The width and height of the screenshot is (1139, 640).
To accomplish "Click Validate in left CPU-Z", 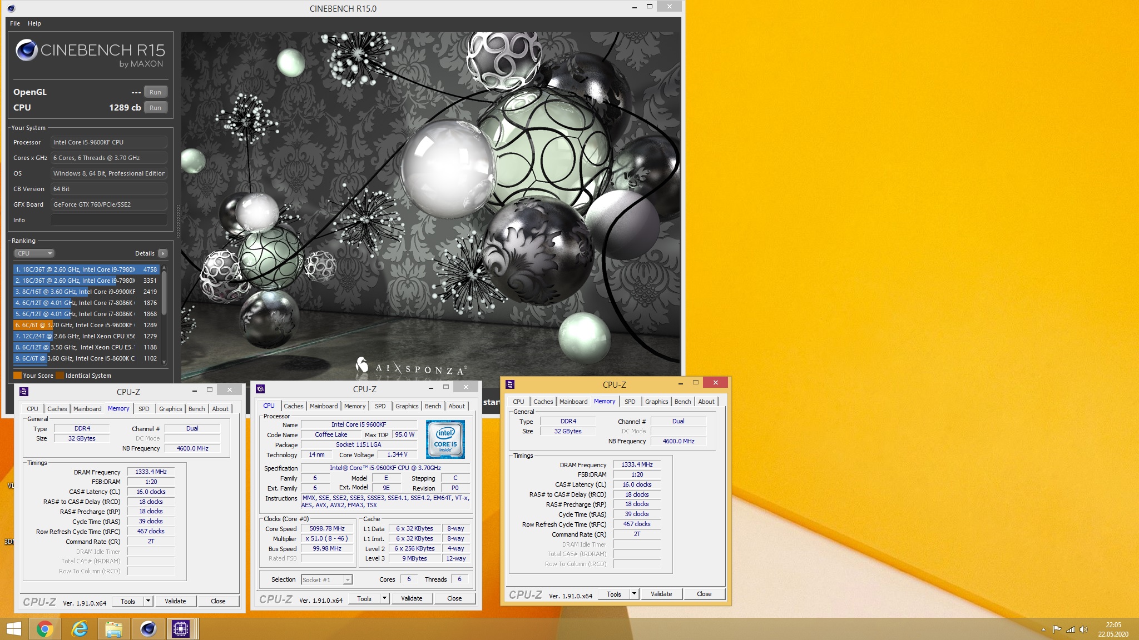I will (x=175, y=601).
